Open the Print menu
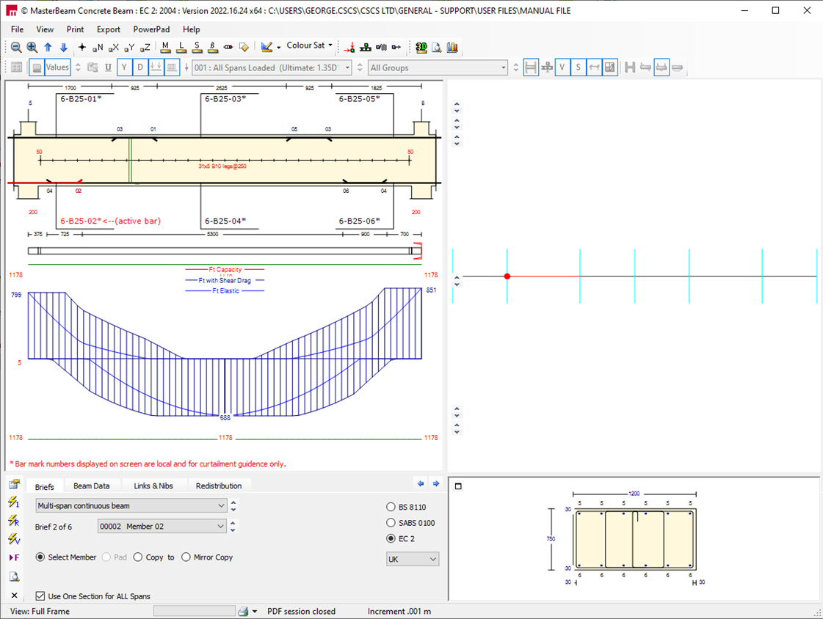823x619 pixels. point(75,29)
